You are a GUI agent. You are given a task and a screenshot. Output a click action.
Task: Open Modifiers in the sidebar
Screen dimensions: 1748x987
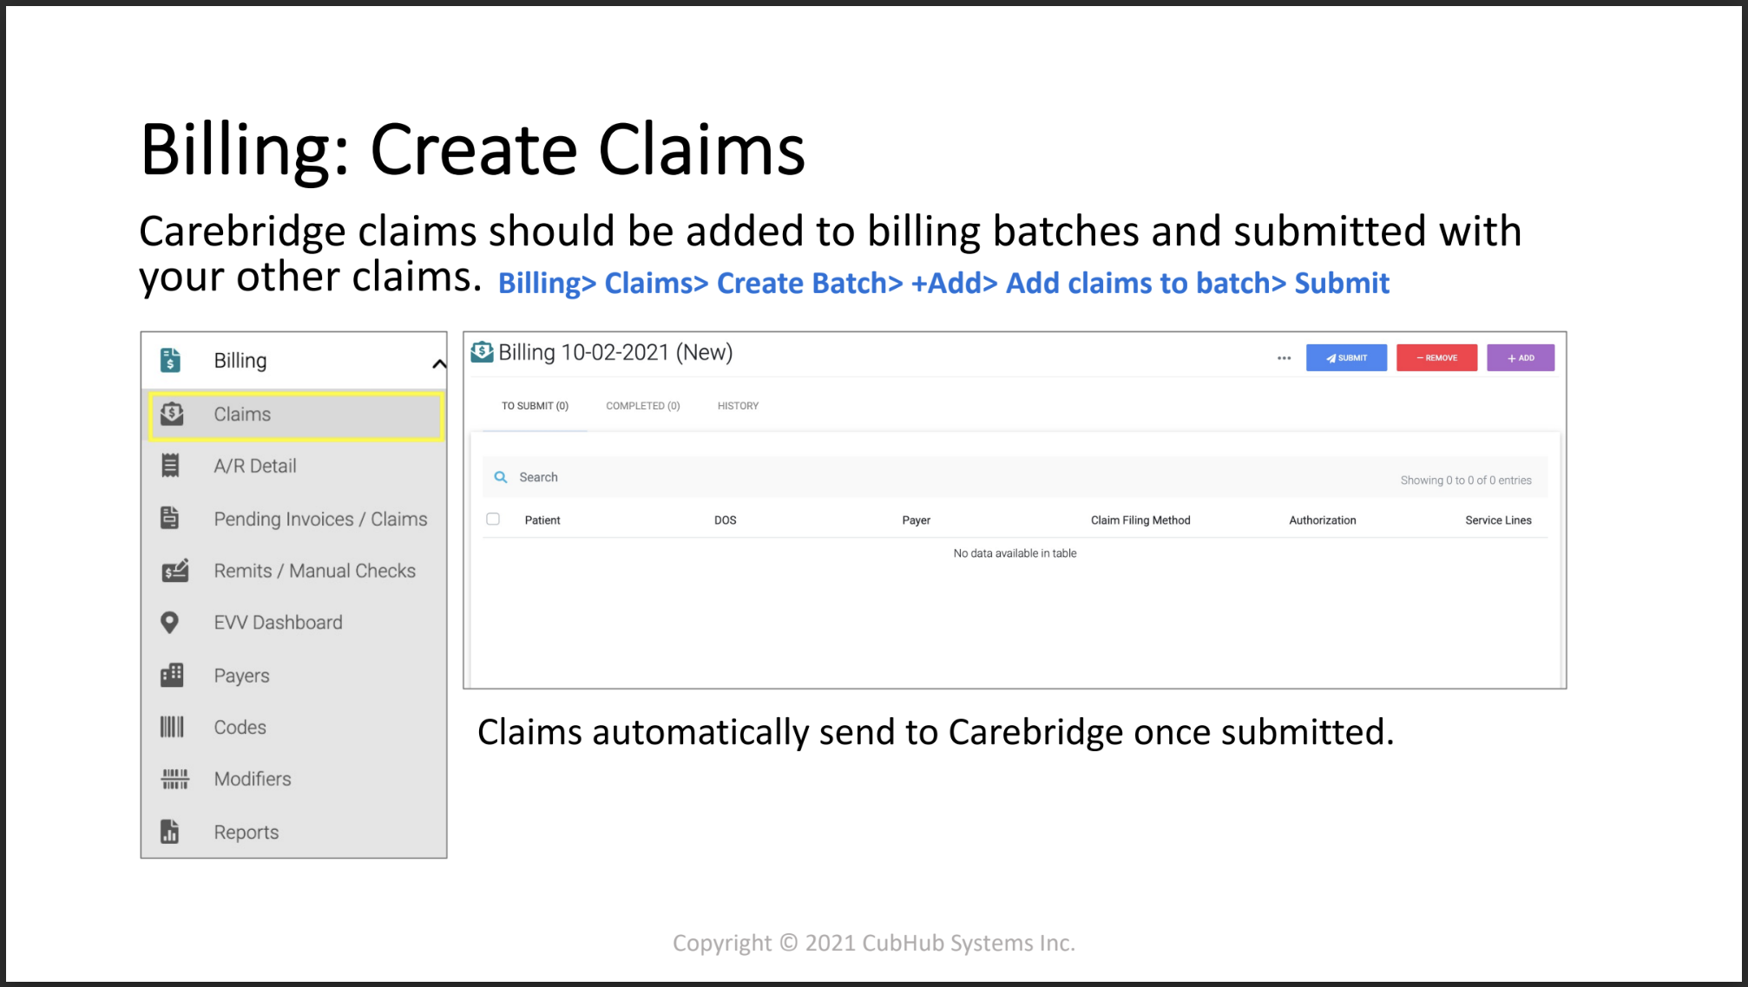tap(252, 779)
